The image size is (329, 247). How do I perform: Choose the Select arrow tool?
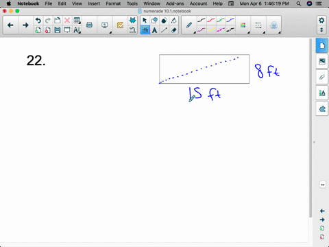click(x=145, y=21)
